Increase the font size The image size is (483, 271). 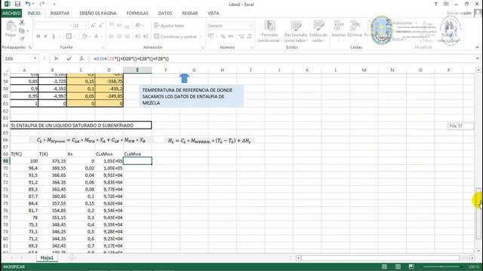coord(93,26)
